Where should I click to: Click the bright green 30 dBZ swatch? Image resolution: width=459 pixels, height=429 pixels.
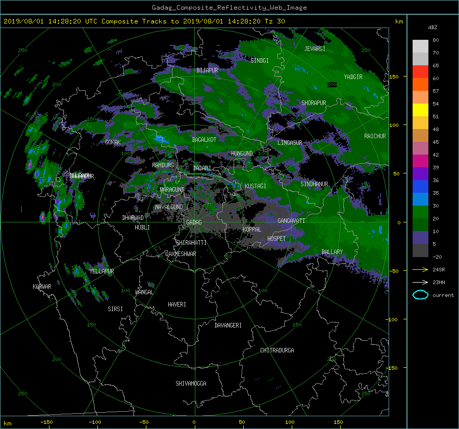(420, 212)
